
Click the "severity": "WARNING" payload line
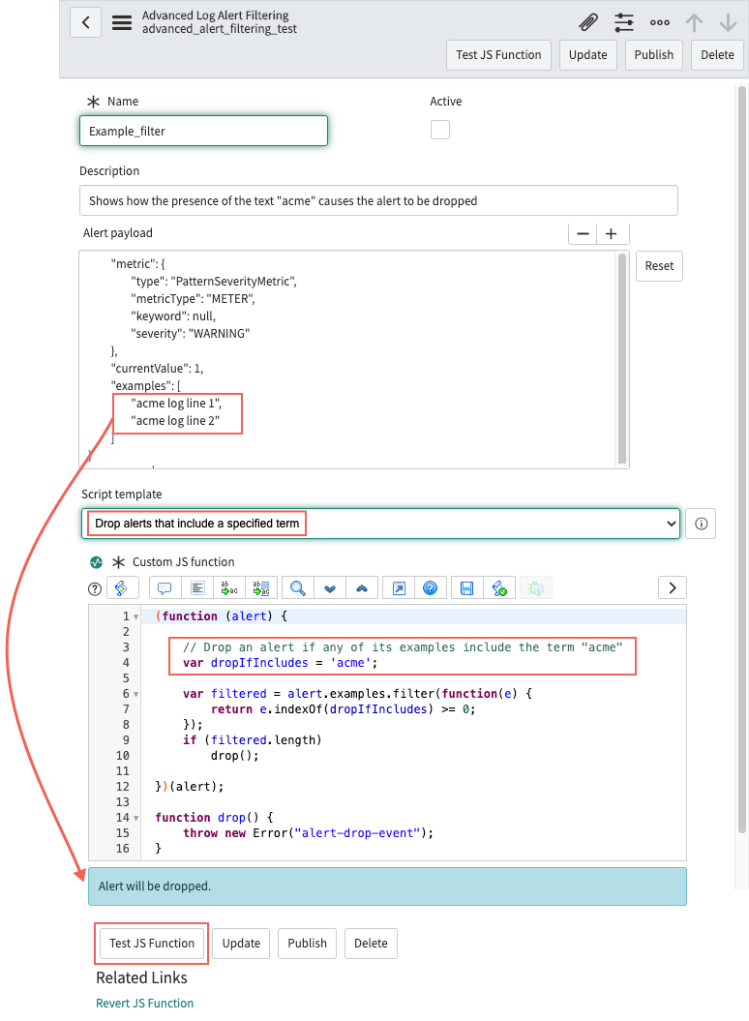click(191, 334)
